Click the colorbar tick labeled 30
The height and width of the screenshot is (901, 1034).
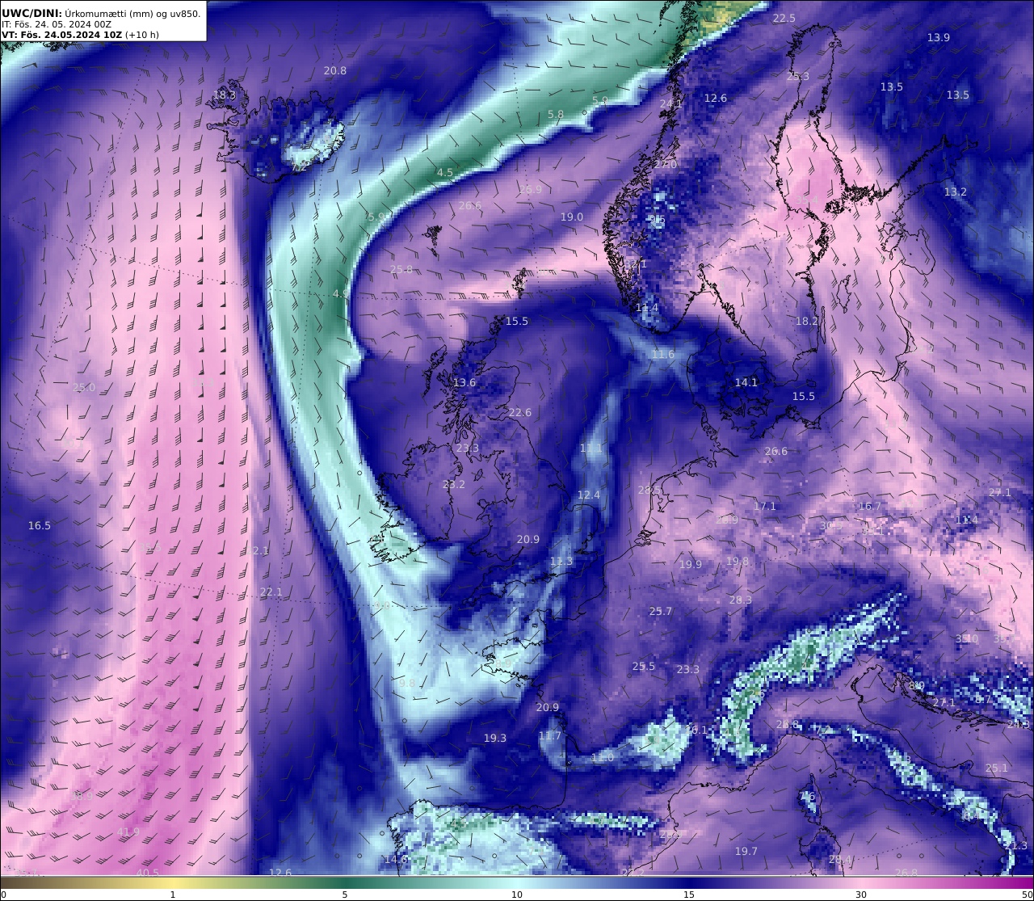pyautogui.click(x=861, y=895)
